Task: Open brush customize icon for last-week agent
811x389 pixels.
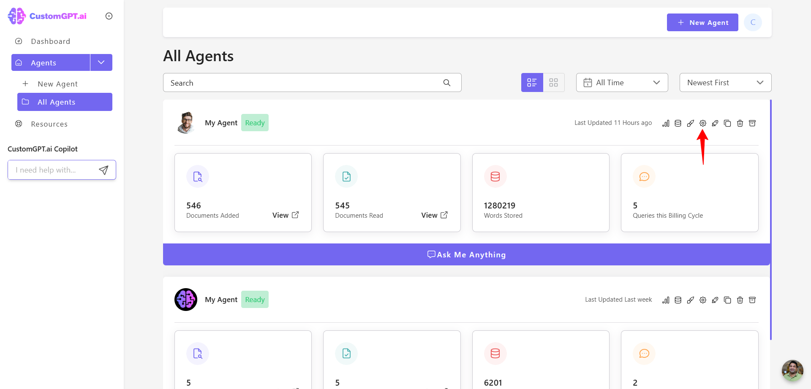Action: point(690,300)
